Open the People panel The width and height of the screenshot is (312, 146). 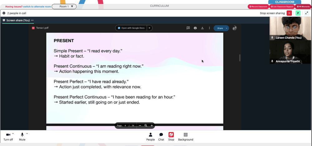(150, 137)
